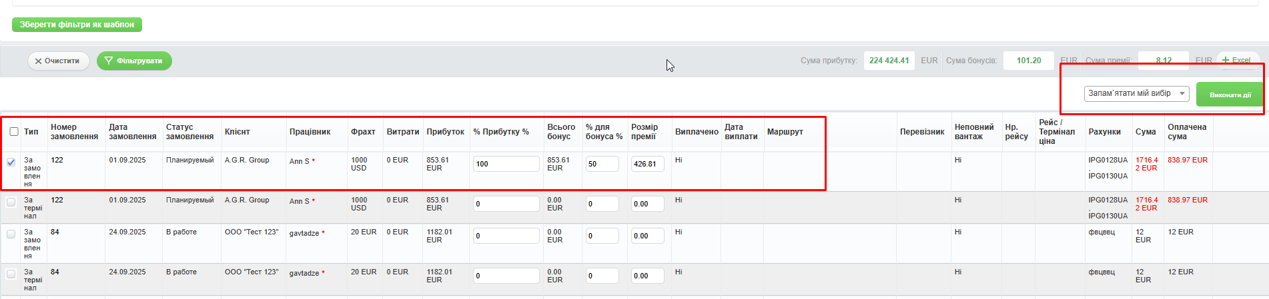The height and width of the screenshot is (299, 1269).
Task: Uncheck the selected first row of order 122
Action: 11,162
